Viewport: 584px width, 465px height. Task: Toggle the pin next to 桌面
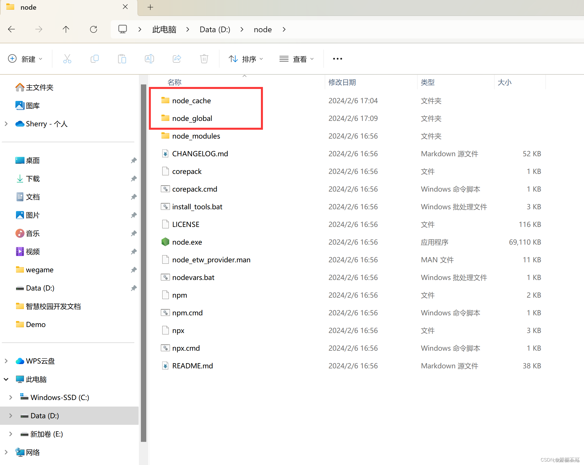tap(133, 161)
